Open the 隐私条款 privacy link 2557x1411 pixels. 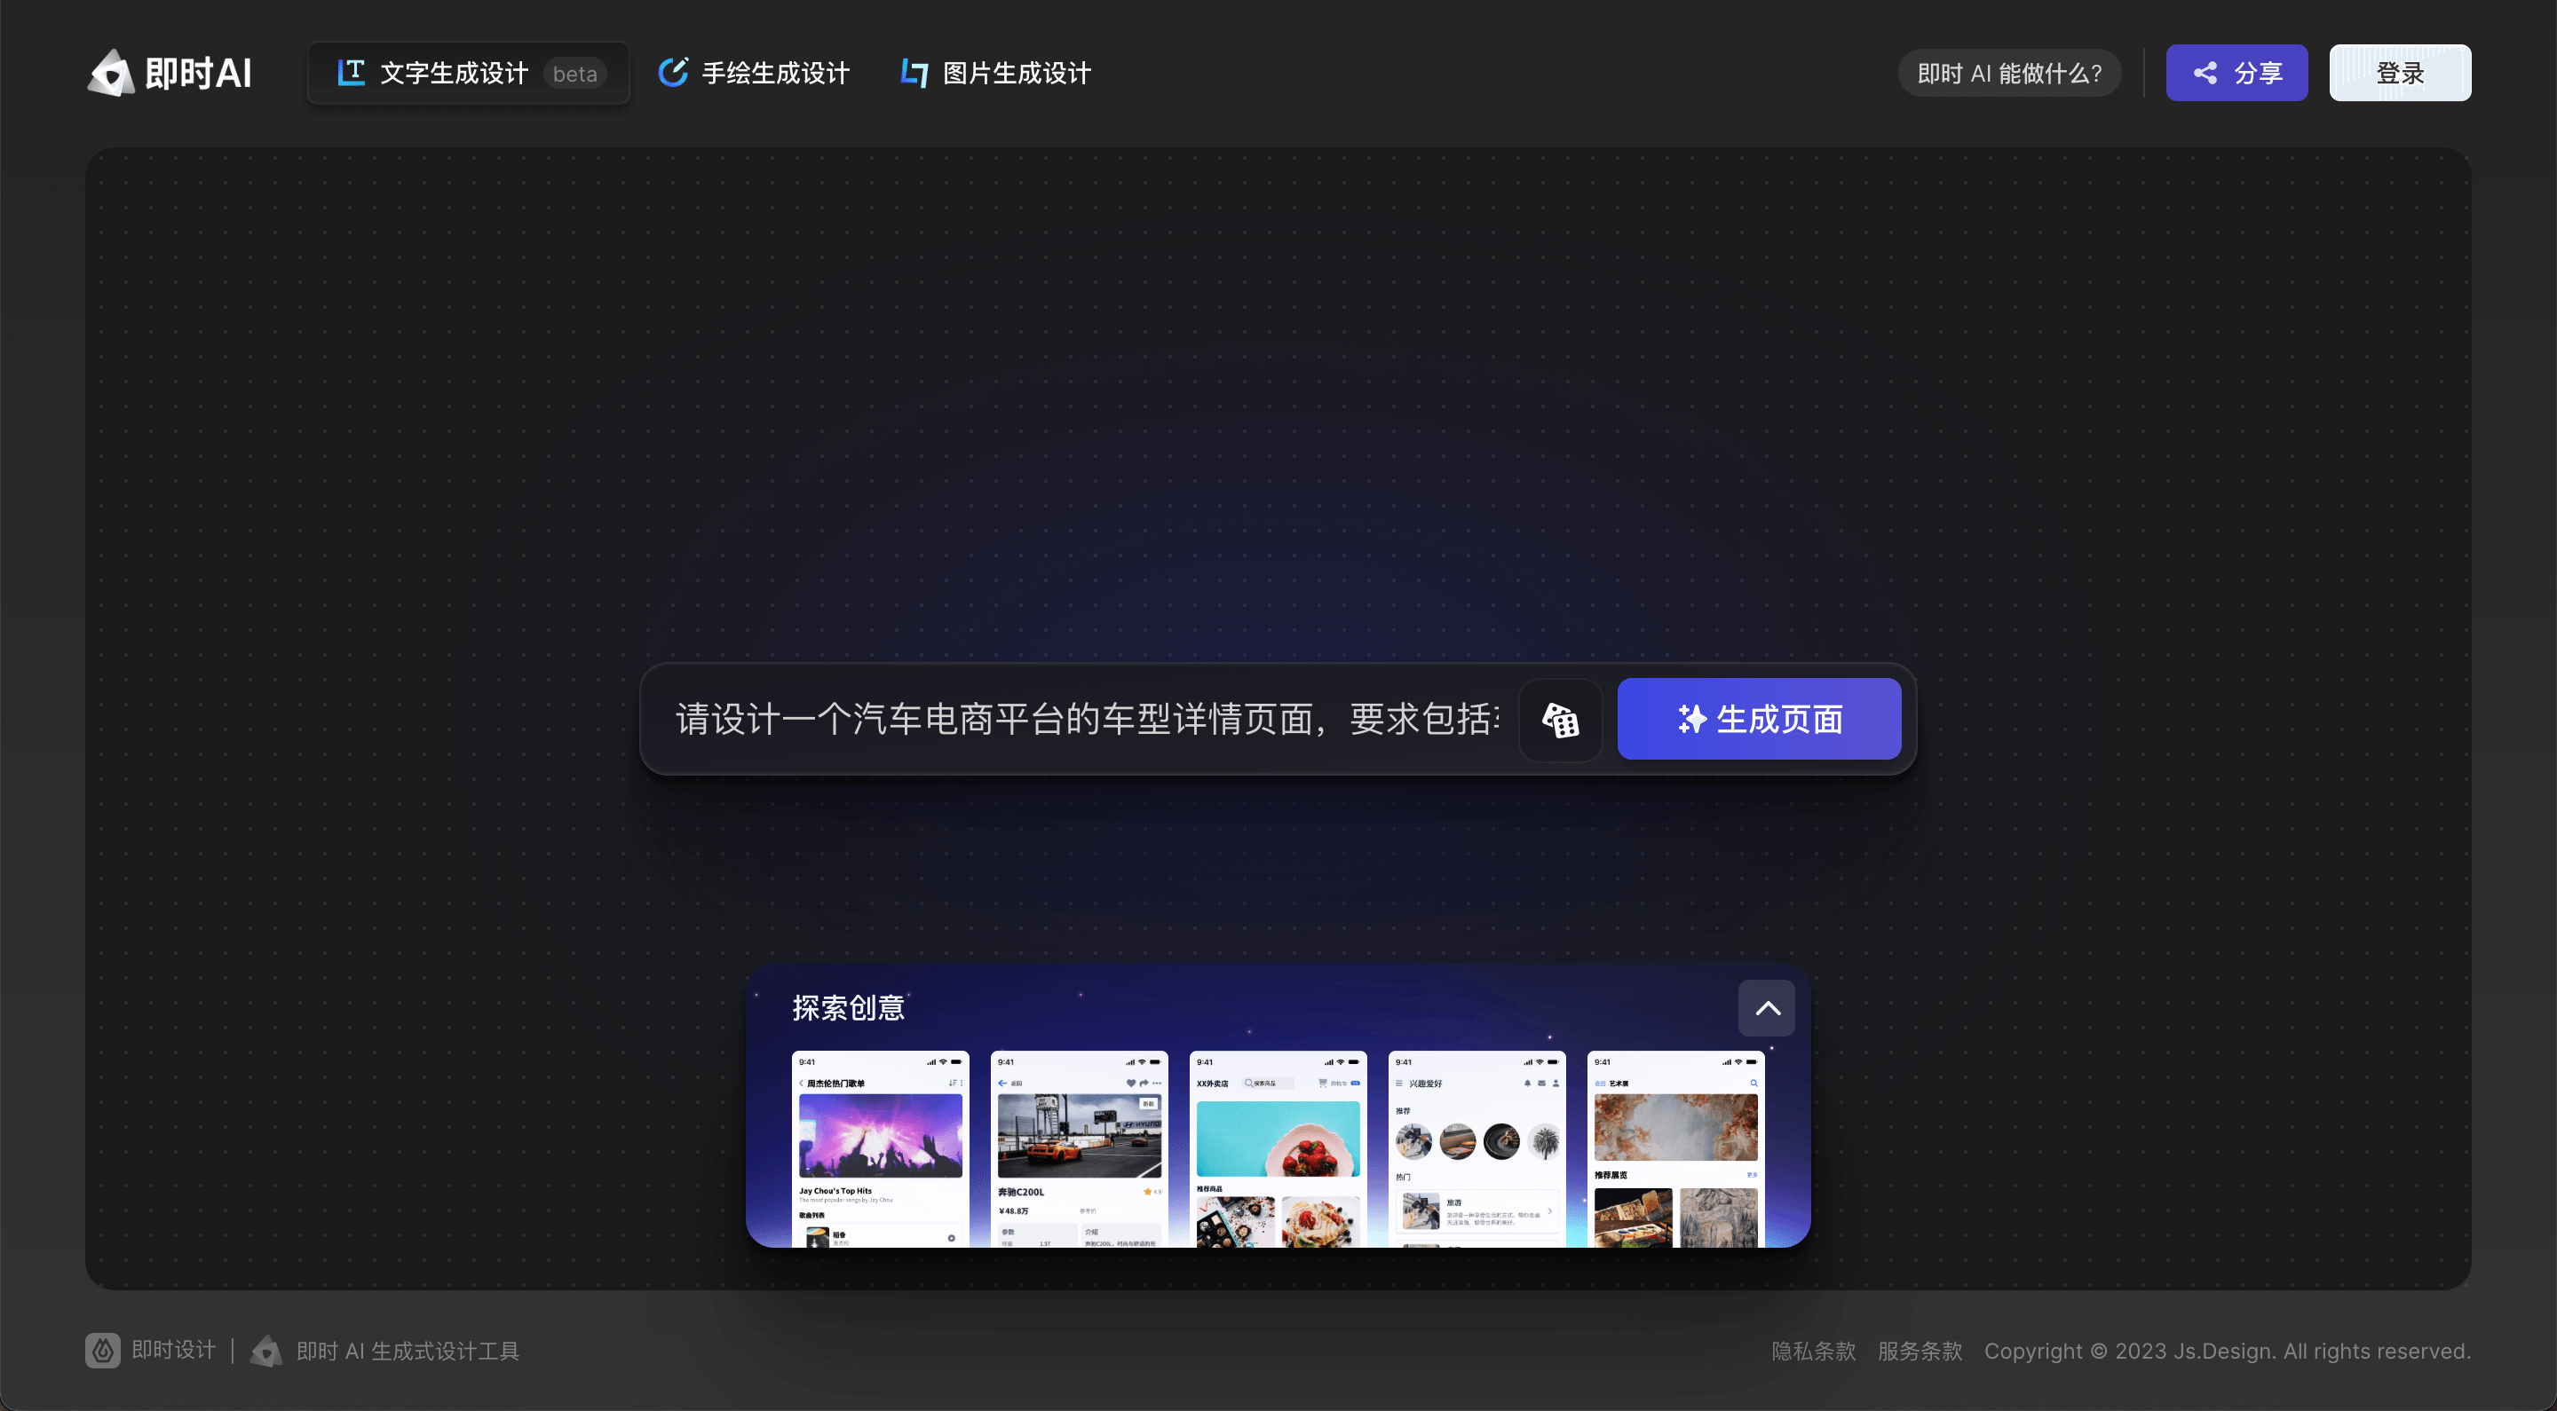1814,1352
